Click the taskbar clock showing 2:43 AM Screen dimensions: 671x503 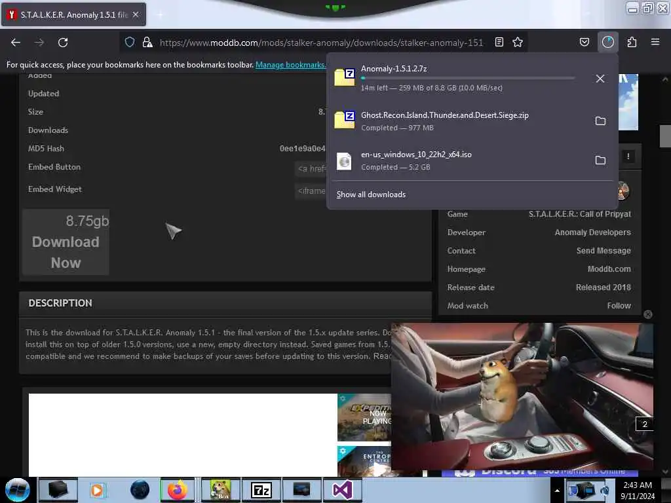coord(638,491)
